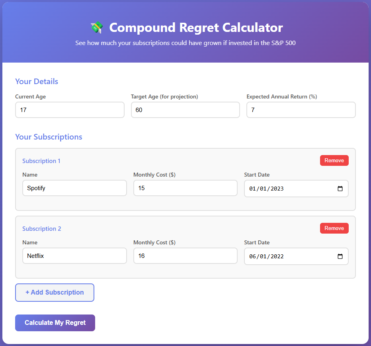Edit the Spotify name field
Viewport: 371px width, 346px height.
coord(74,188)
